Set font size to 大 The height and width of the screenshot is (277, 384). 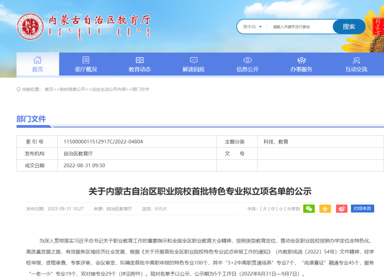coord(265,209)
